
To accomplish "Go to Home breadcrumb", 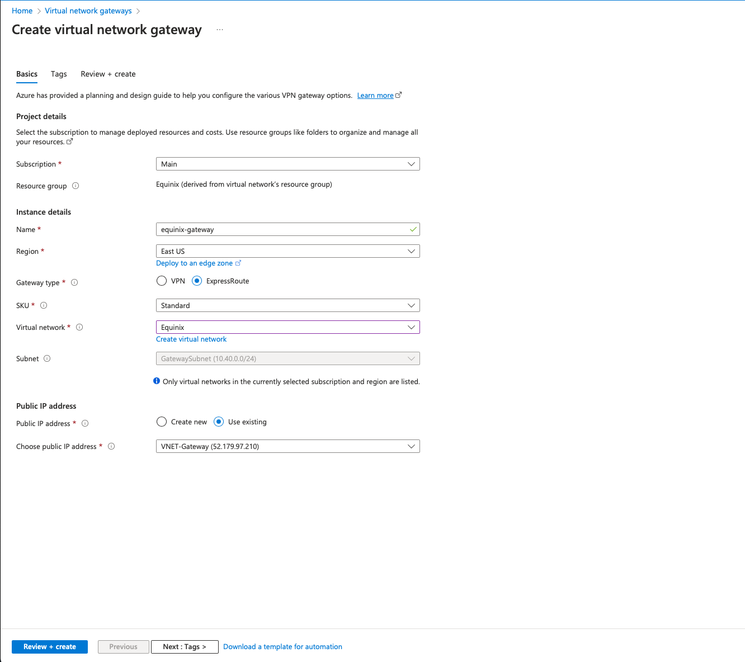I will click(22, 11).
